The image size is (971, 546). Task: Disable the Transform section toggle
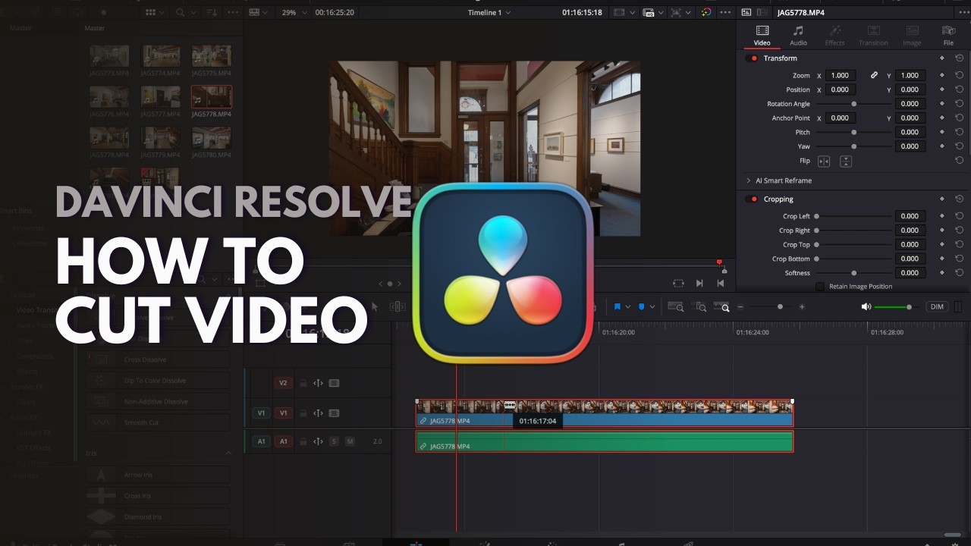pos(752,58)
